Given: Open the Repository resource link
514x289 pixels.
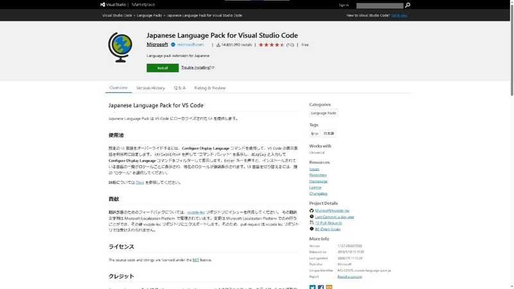Looking at the screenshot, I should tap(318, 175).
